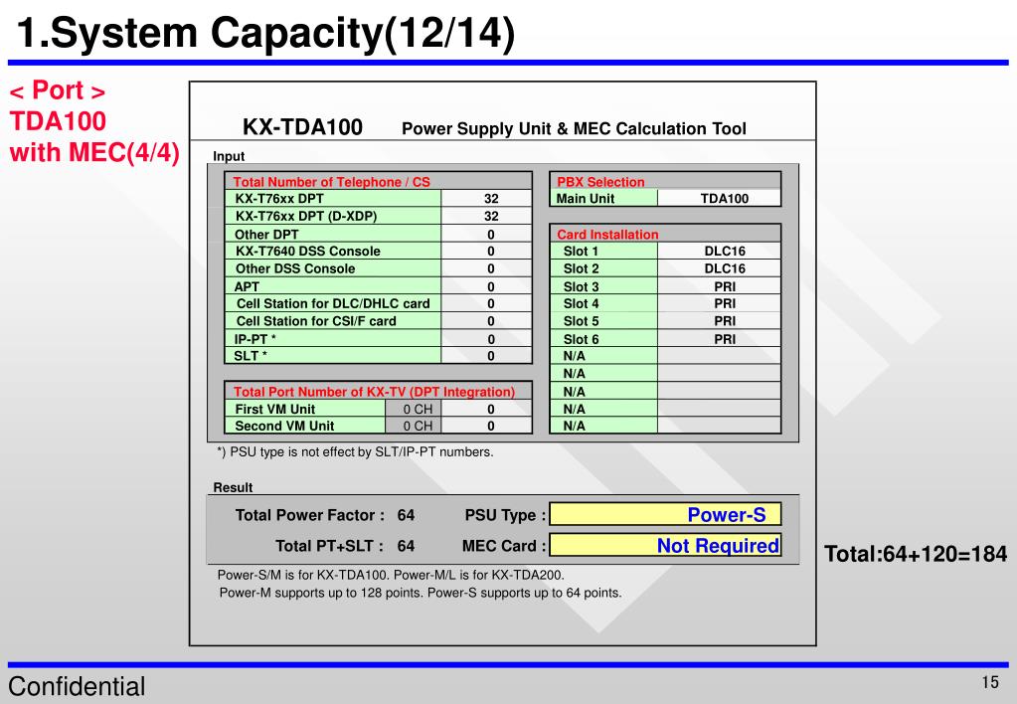This screenshot has height=704, width=1017.
Task: Click the Confidential footer text
Action: pyautogui.click(x=77, y=686)
